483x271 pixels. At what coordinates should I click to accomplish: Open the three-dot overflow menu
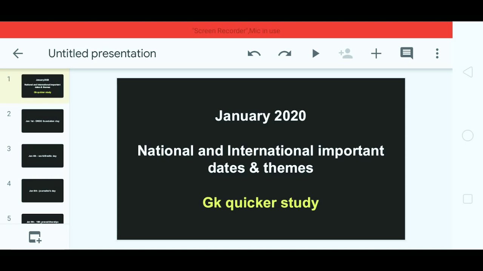pos(437,53)
